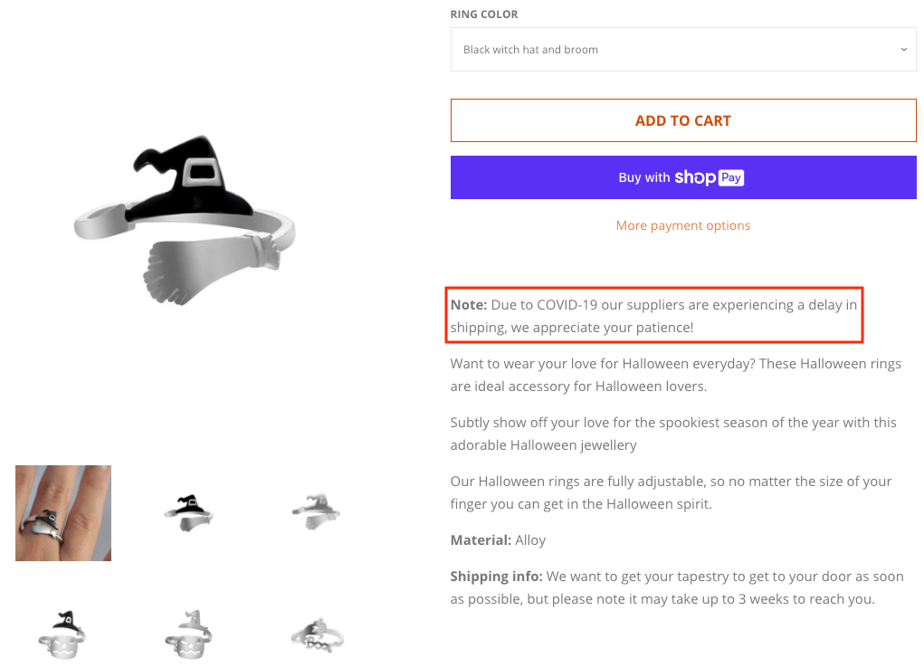This screenshot has height=668, width=924.
Task: Click the 'Want to wear your love' paragraph
Action: coord(675,375)
